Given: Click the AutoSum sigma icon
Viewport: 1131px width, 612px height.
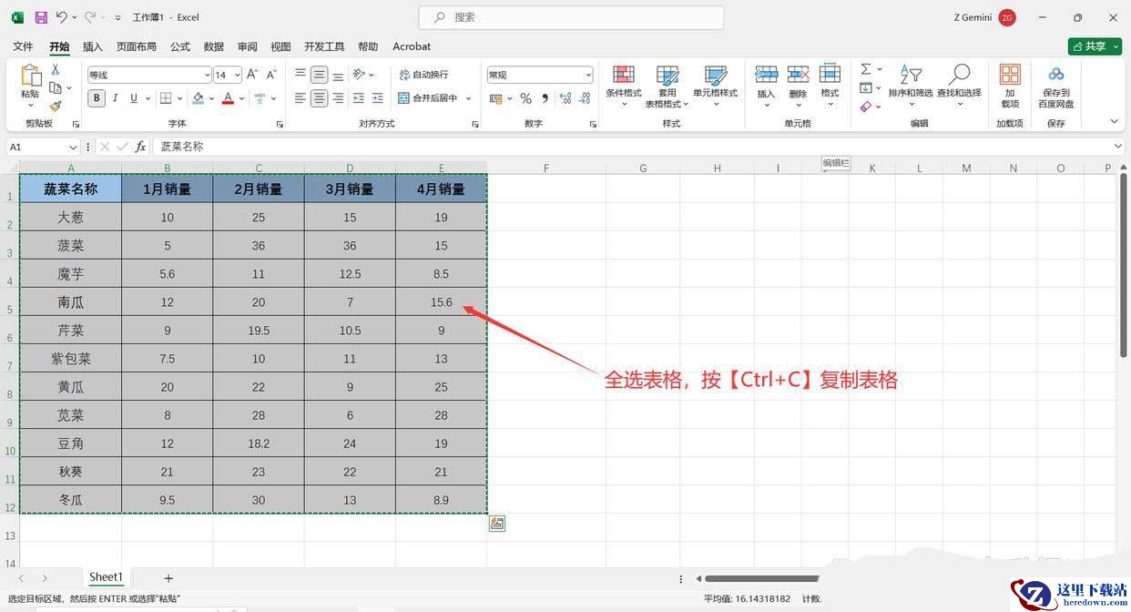Looking at the screenshot, I should tap(866, 69).
